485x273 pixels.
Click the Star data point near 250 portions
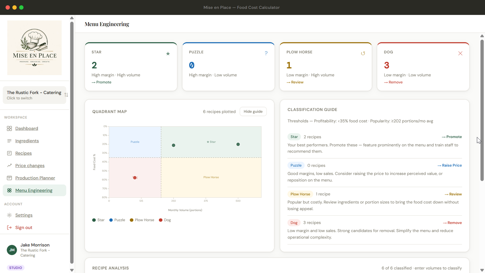(173, 145)
